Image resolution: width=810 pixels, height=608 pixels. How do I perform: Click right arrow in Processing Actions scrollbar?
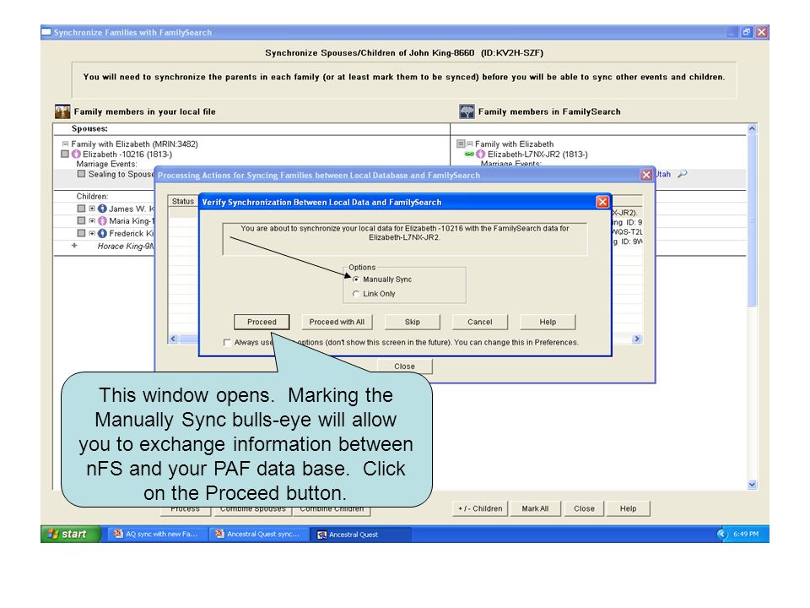pos(637,339)
